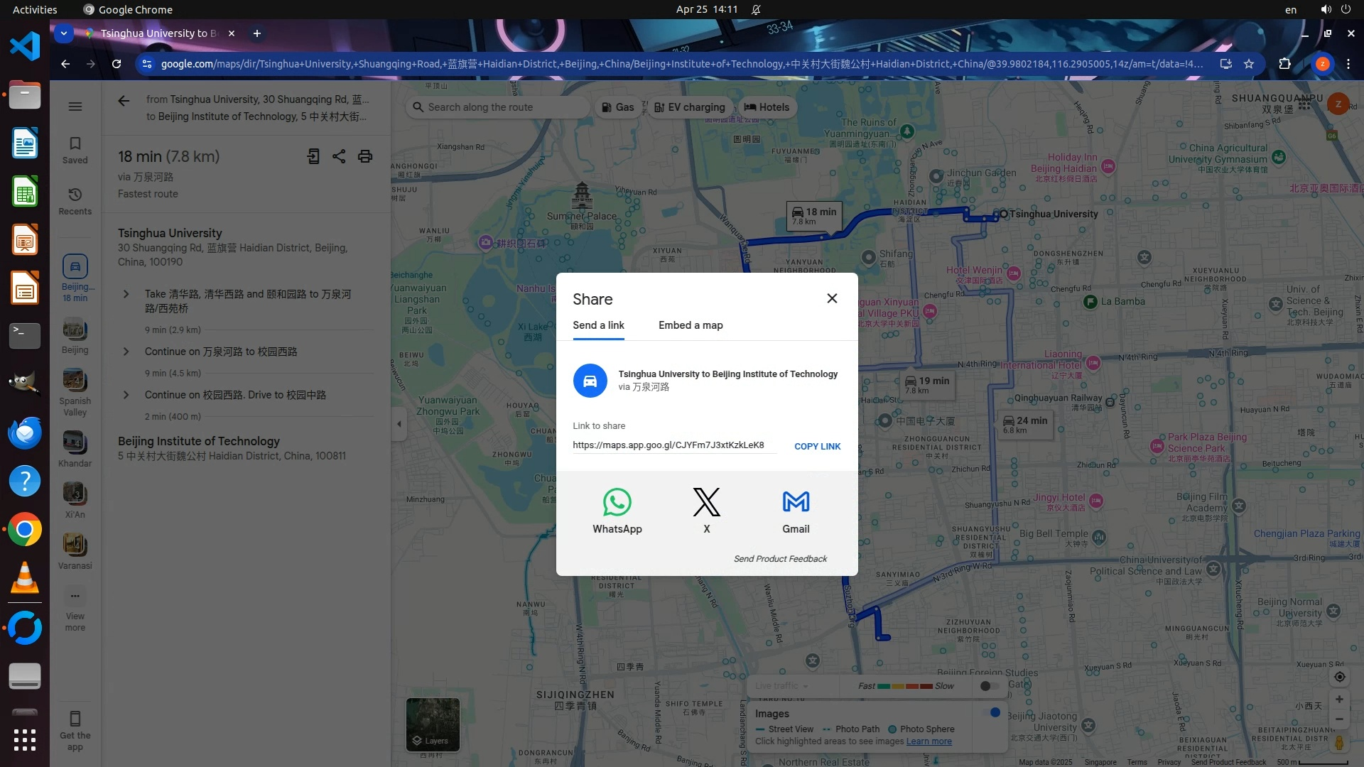The height and width of the screenshot is (767, 1364).
Task: Open the Live traffic dropdown
Action: click(781, 686)
